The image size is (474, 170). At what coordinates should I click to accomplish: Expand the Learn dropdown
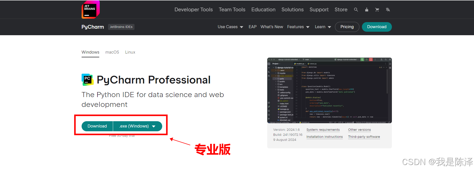323,27
